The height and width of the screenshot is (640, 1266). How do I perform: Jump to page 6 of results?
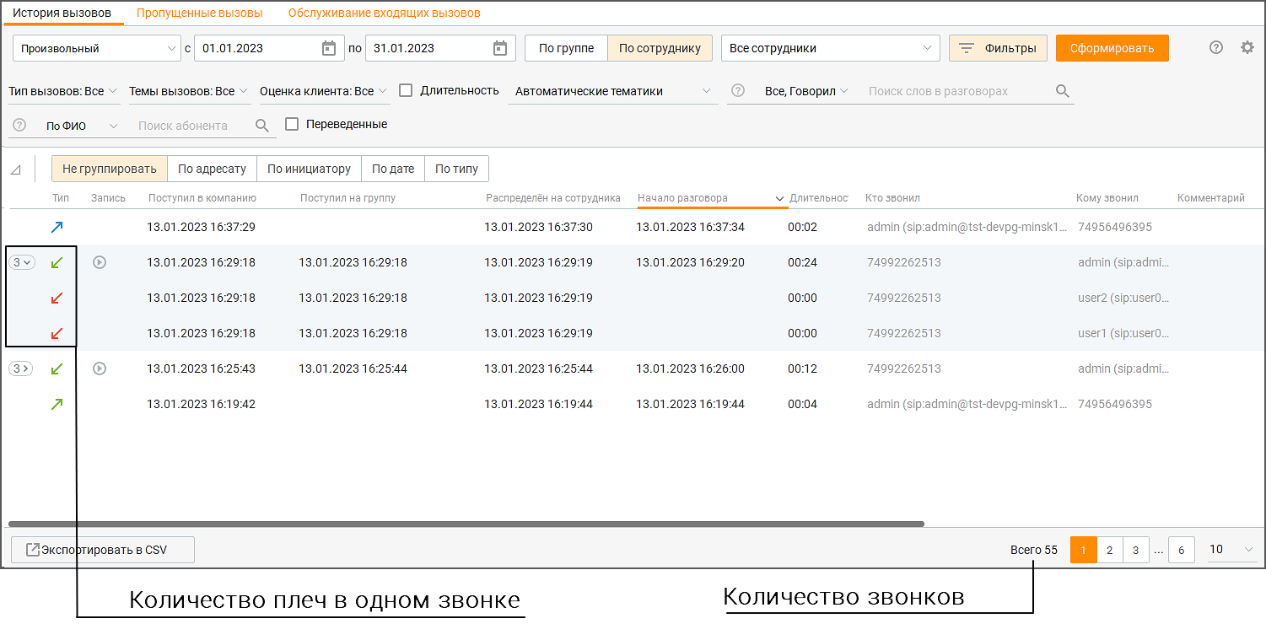[1181, 550]
